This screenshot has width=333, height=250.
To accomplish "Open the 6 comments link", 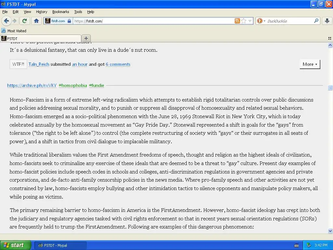I will coord(118,64).
